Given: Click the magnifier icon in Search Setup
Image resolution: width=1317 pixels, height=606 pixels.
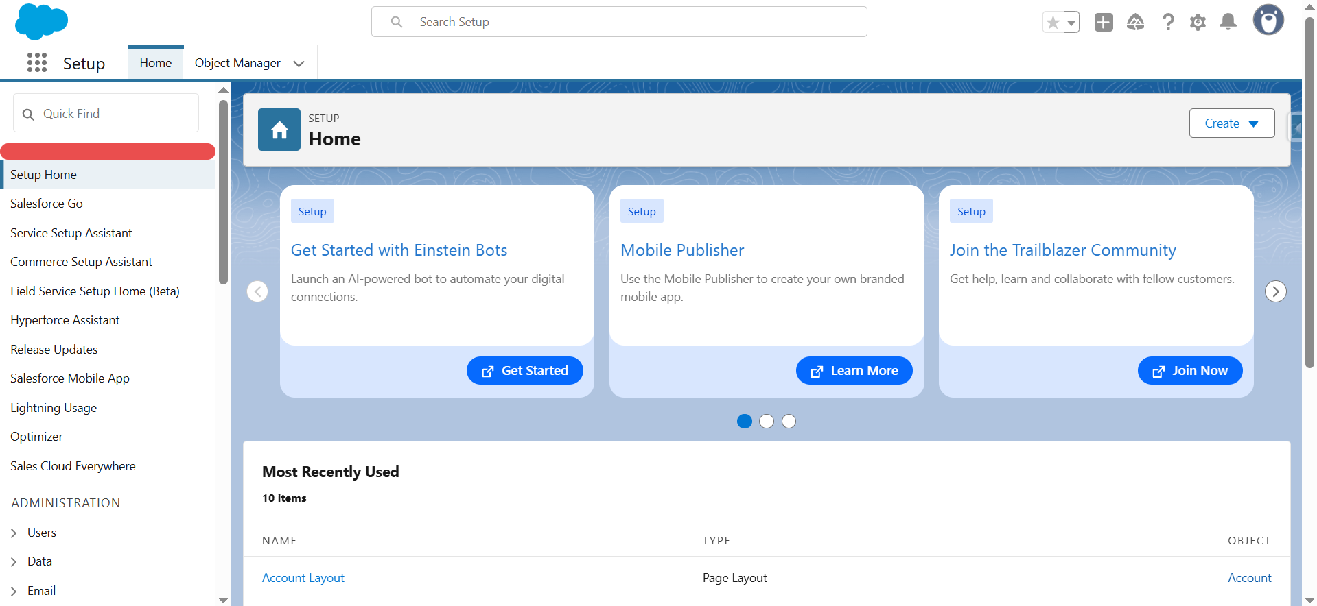Looking at the screenshot, I should (397, 22).
